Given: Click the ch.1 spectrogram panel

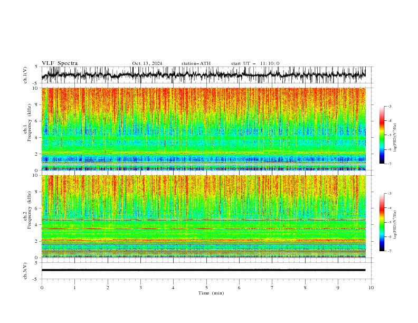Looking at the screenshot, I should [204, 129].
